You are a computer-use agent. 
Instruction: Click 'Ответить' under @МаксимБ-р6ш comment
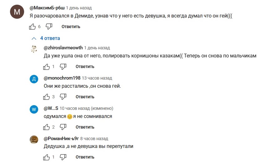tap(71, 27)
